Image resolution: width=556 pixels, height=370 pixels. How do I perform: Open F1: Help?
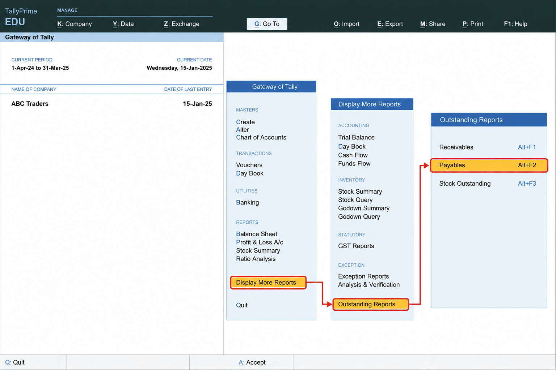pos(516,24)
